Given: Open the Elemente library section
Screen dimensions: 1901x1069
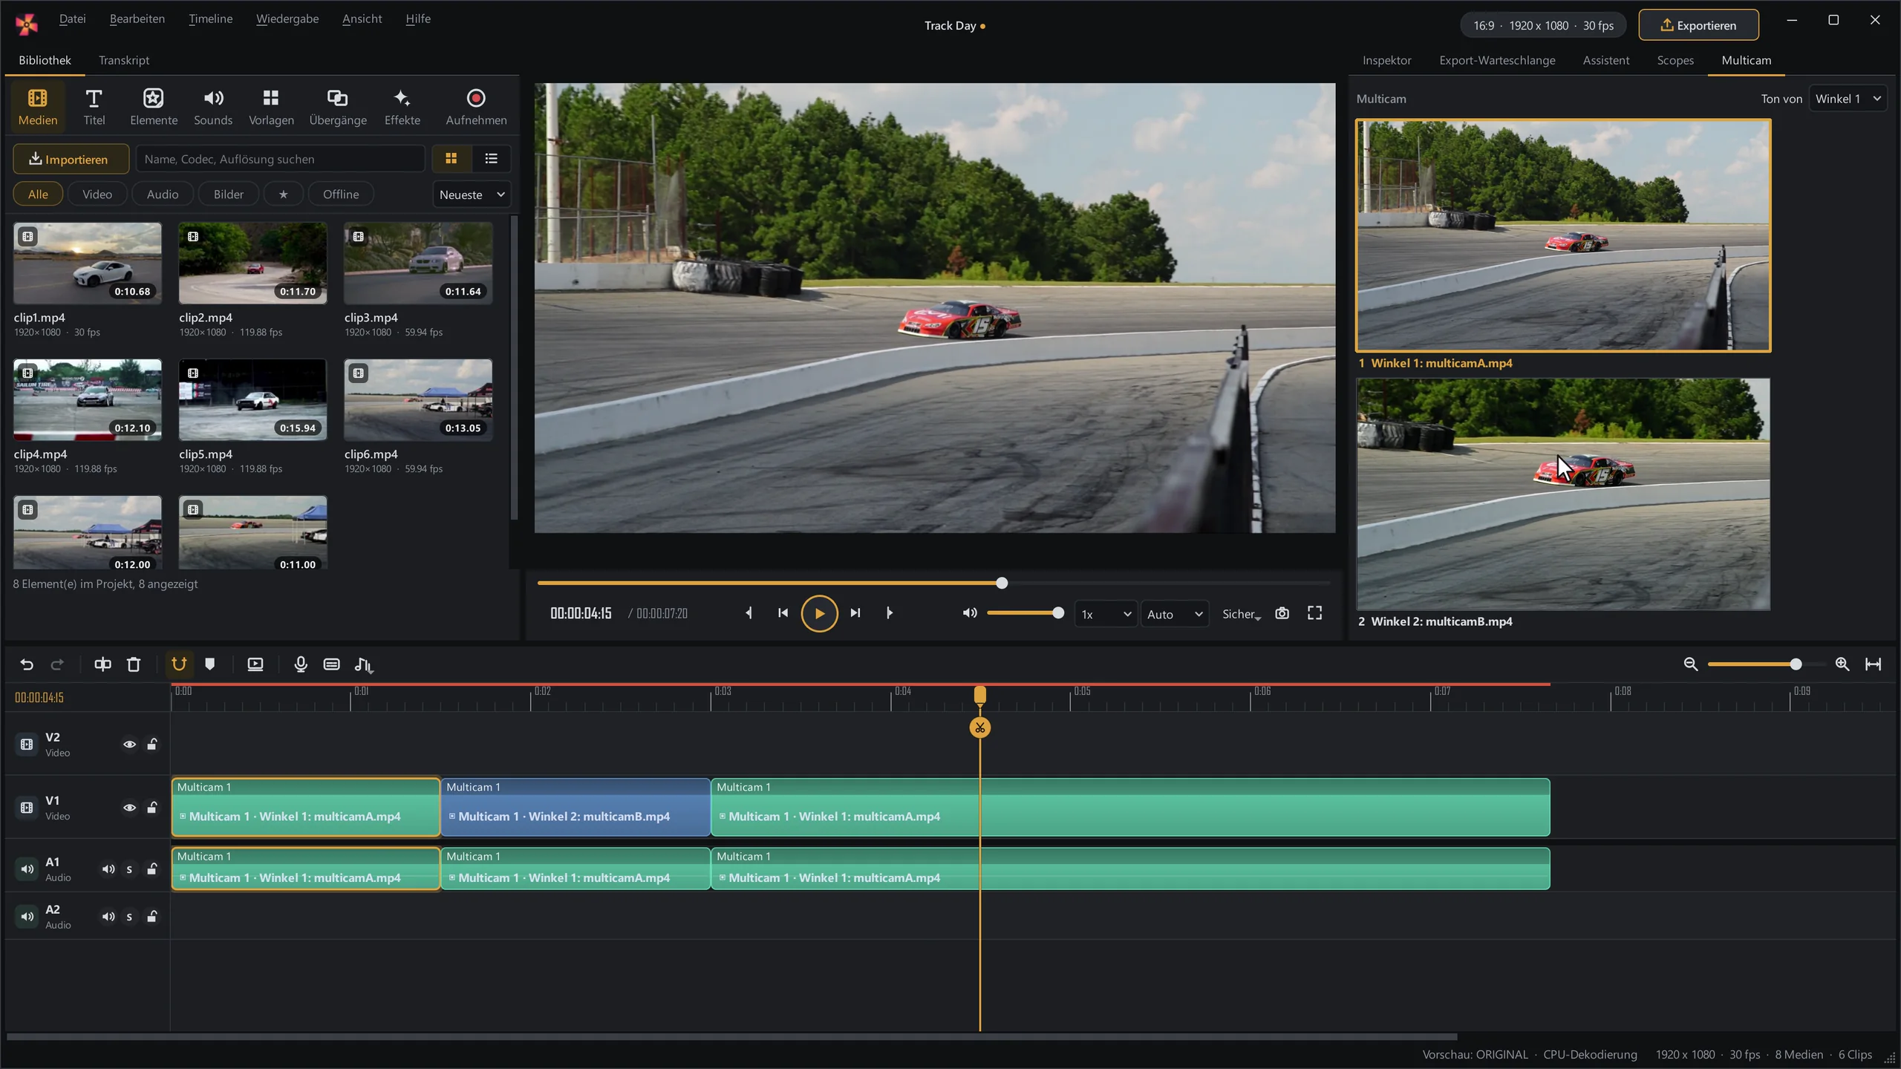Looking at the screenshot, I should click(x=154, y=107).
